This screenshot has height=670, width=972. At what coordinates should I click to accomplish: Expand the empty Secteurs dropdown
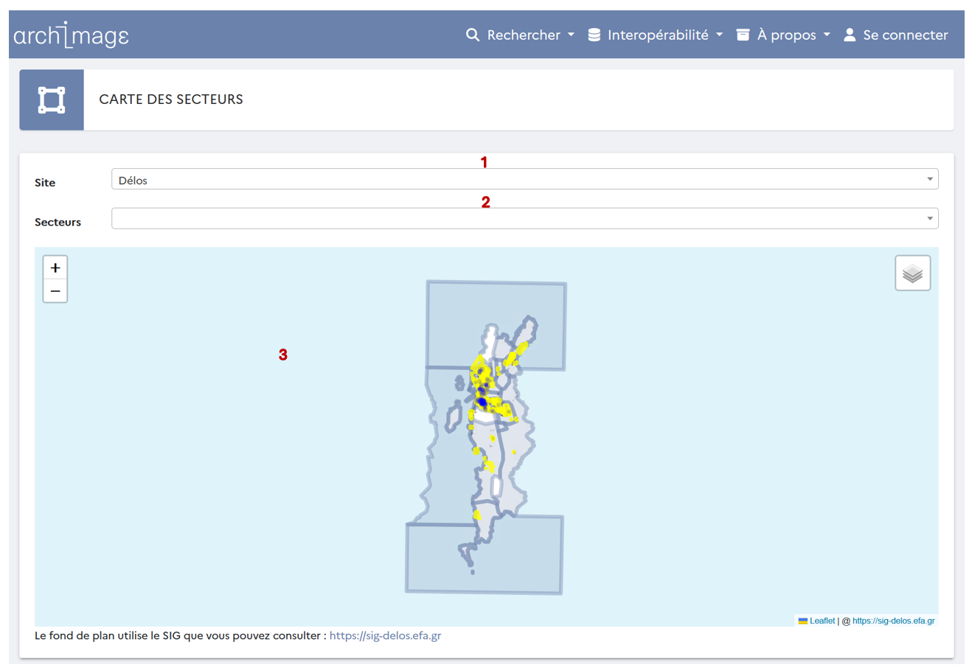(x=524, y=219)
